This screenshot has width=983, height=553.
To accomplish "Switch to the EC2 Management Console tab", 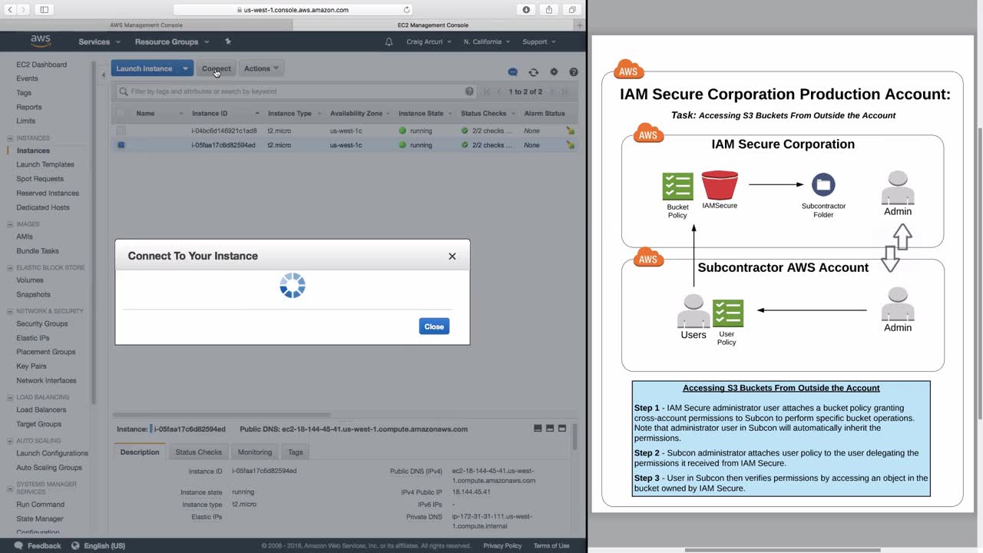I will (433, 25).
